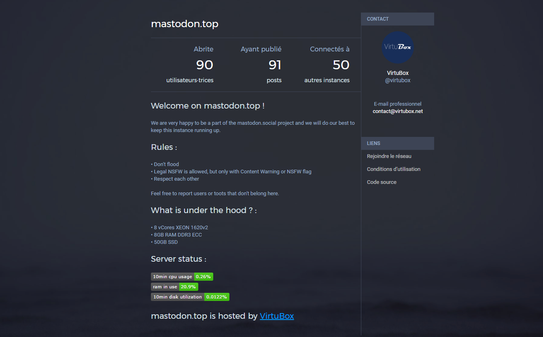This screenshot has width=543, height=337.
Task: Open the Rejoindre le réseau link
Action: coord(389,156)
